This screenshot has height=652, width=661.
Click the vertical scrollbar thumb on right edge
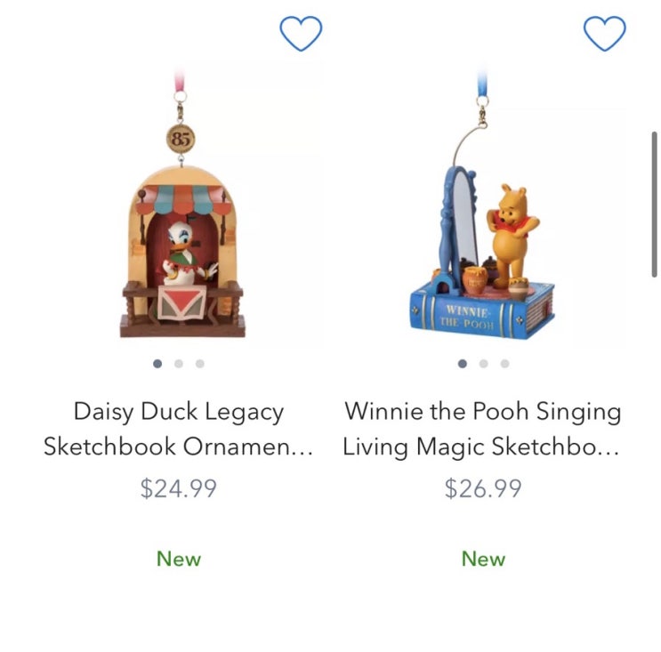click(654, 205)
